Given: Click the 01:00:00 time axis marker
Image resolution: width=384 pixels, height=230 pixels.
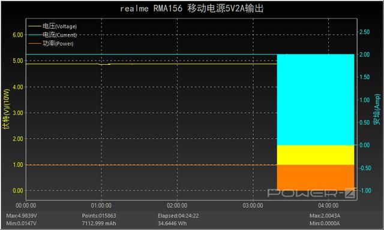Looking at the screenshot, I should [x=101, y=205].
